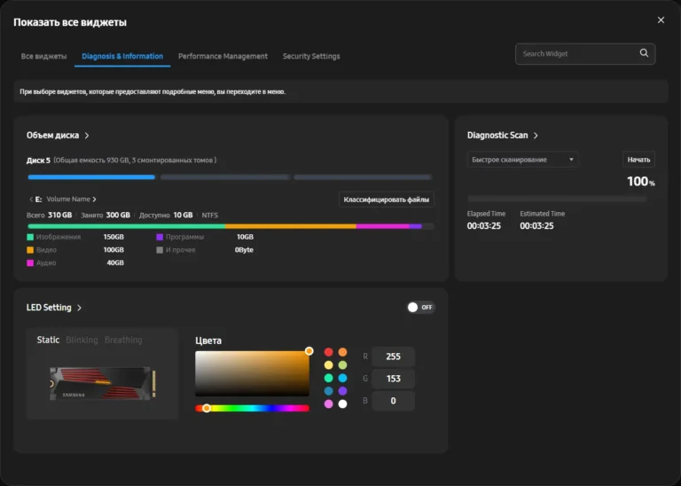681x486 pixels.
Task: Click the hue rainbow slider
Action: click(253, 408)
